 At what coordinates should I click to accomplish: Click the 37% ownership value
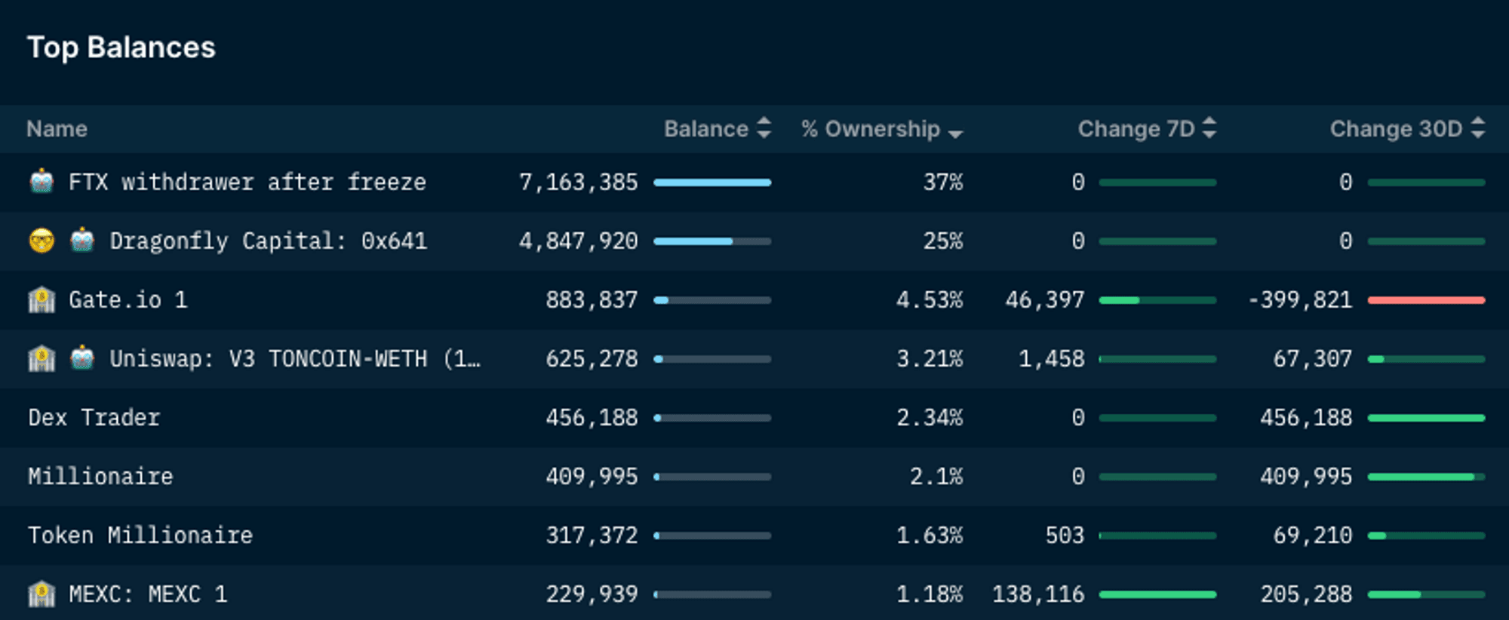click(x=943, y=182)
